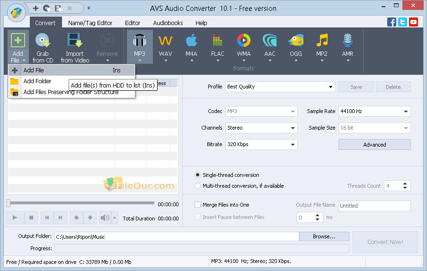
Task: Pick the FLAC format icon
Action: tap(217, 41)
